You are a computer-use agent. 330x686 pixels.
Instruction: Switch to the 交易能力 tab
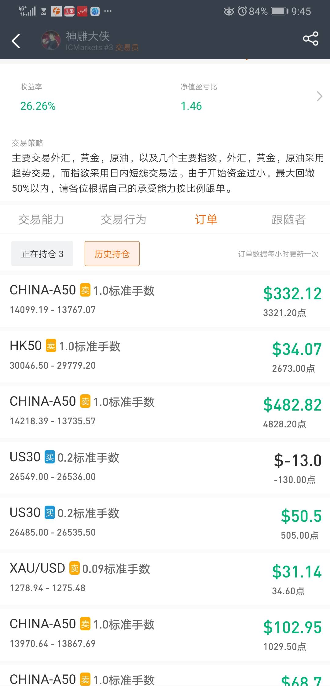tap(41, 219)
